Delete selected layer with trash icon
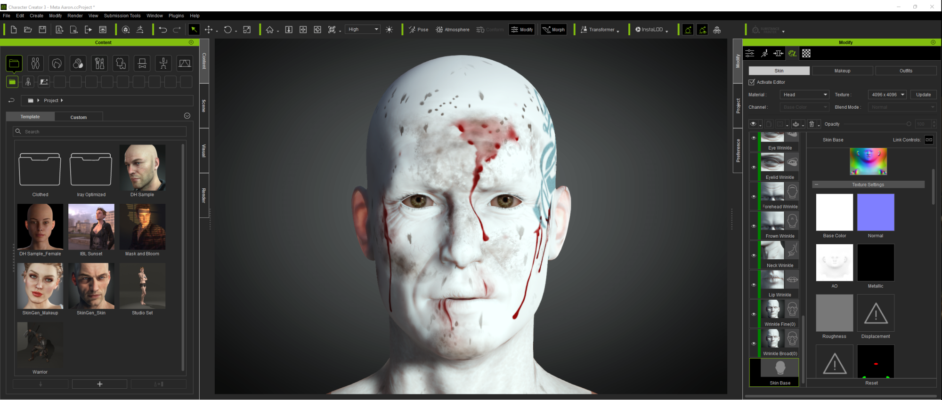Image resolution: width=942 pixels, height=400 pixels. point(812,124)
